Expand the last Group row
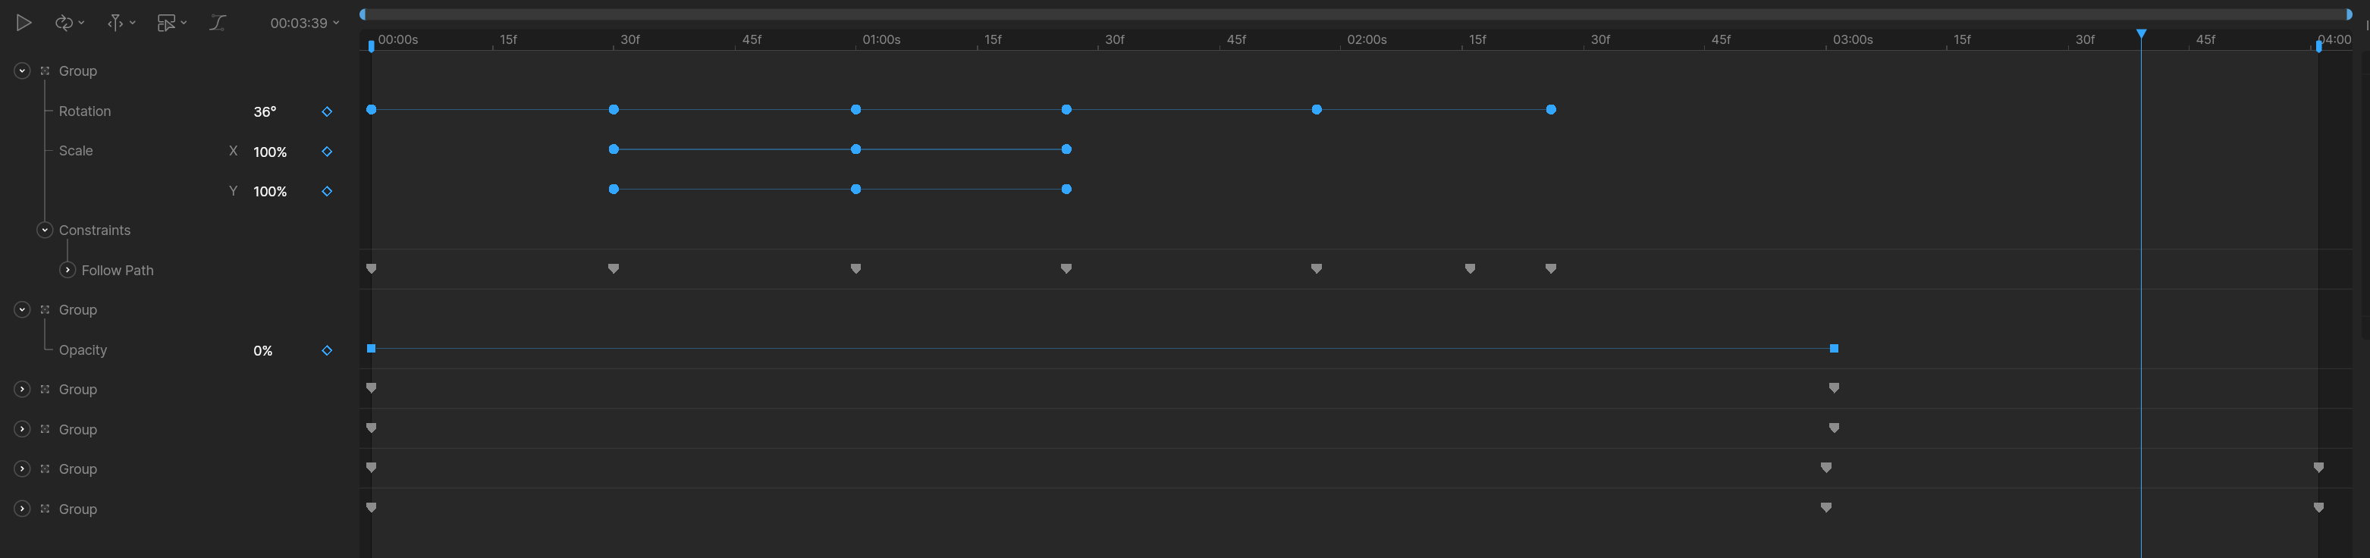 point(22,509)
